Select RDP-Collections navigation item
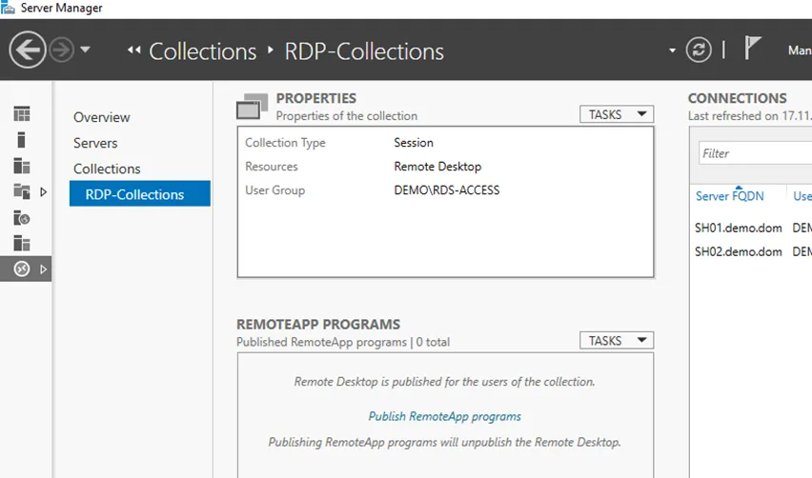 point(140,193)
